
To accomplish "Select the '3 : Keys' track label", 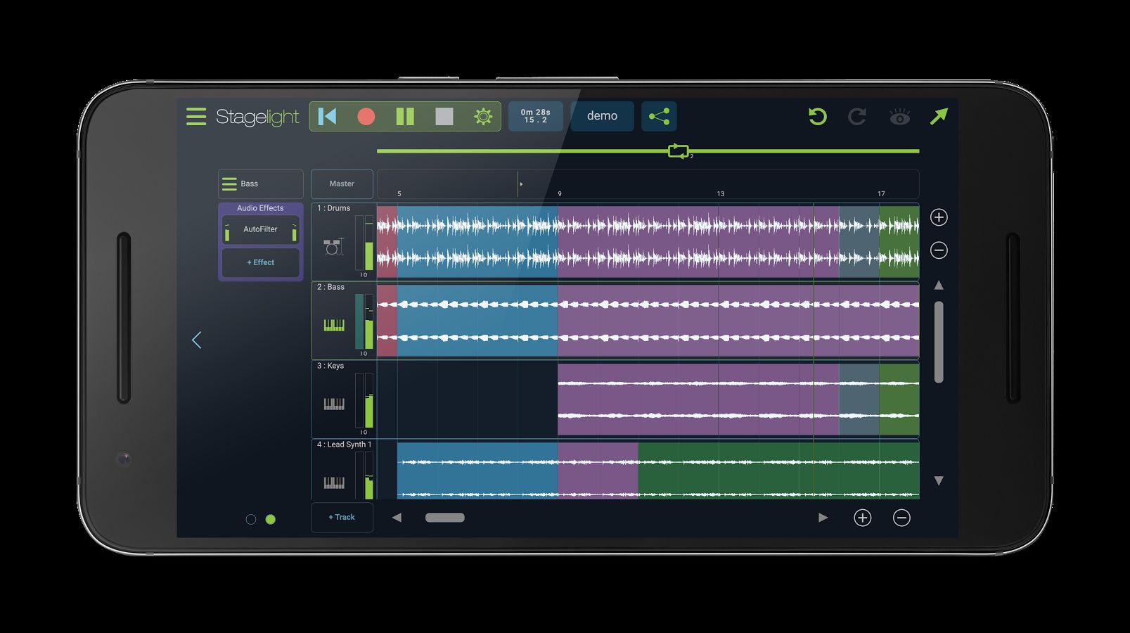I will click(x=330, y=366).
